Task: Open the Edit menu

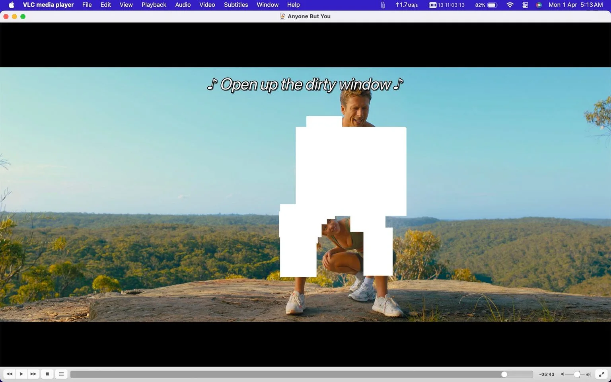Action: tap(105, 5)
